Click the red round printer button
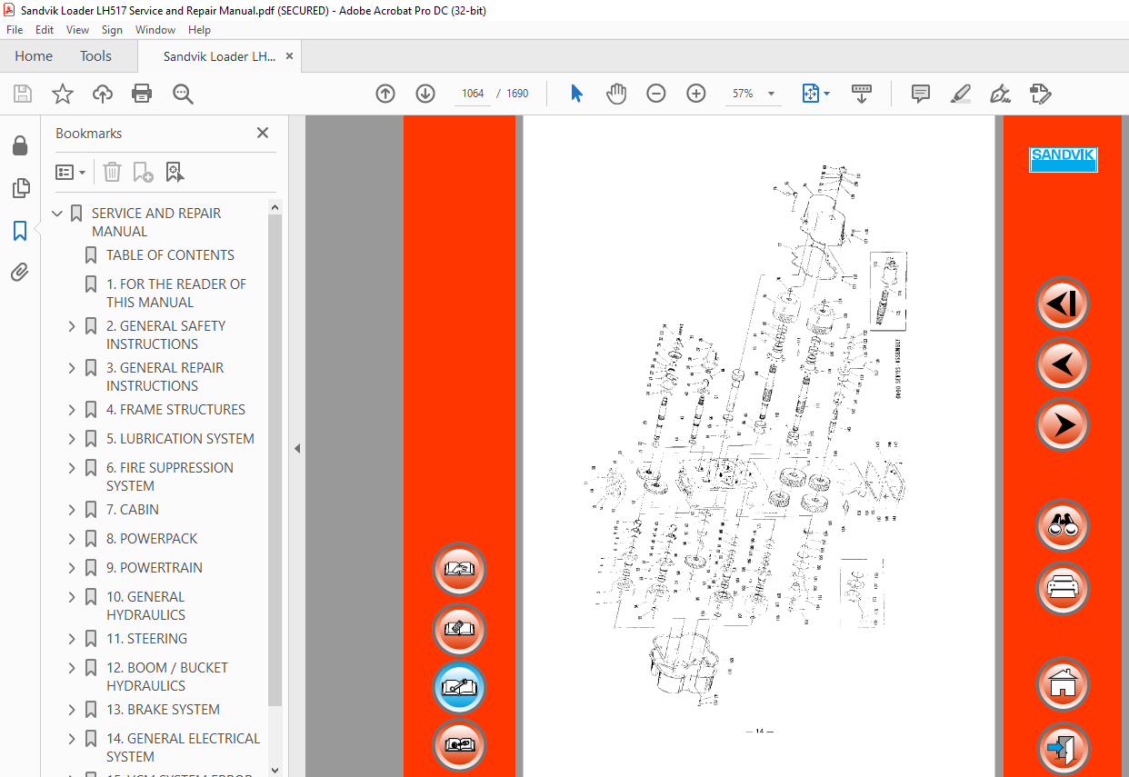This screenshot has height=777, width=1129. click(1063, 588)
